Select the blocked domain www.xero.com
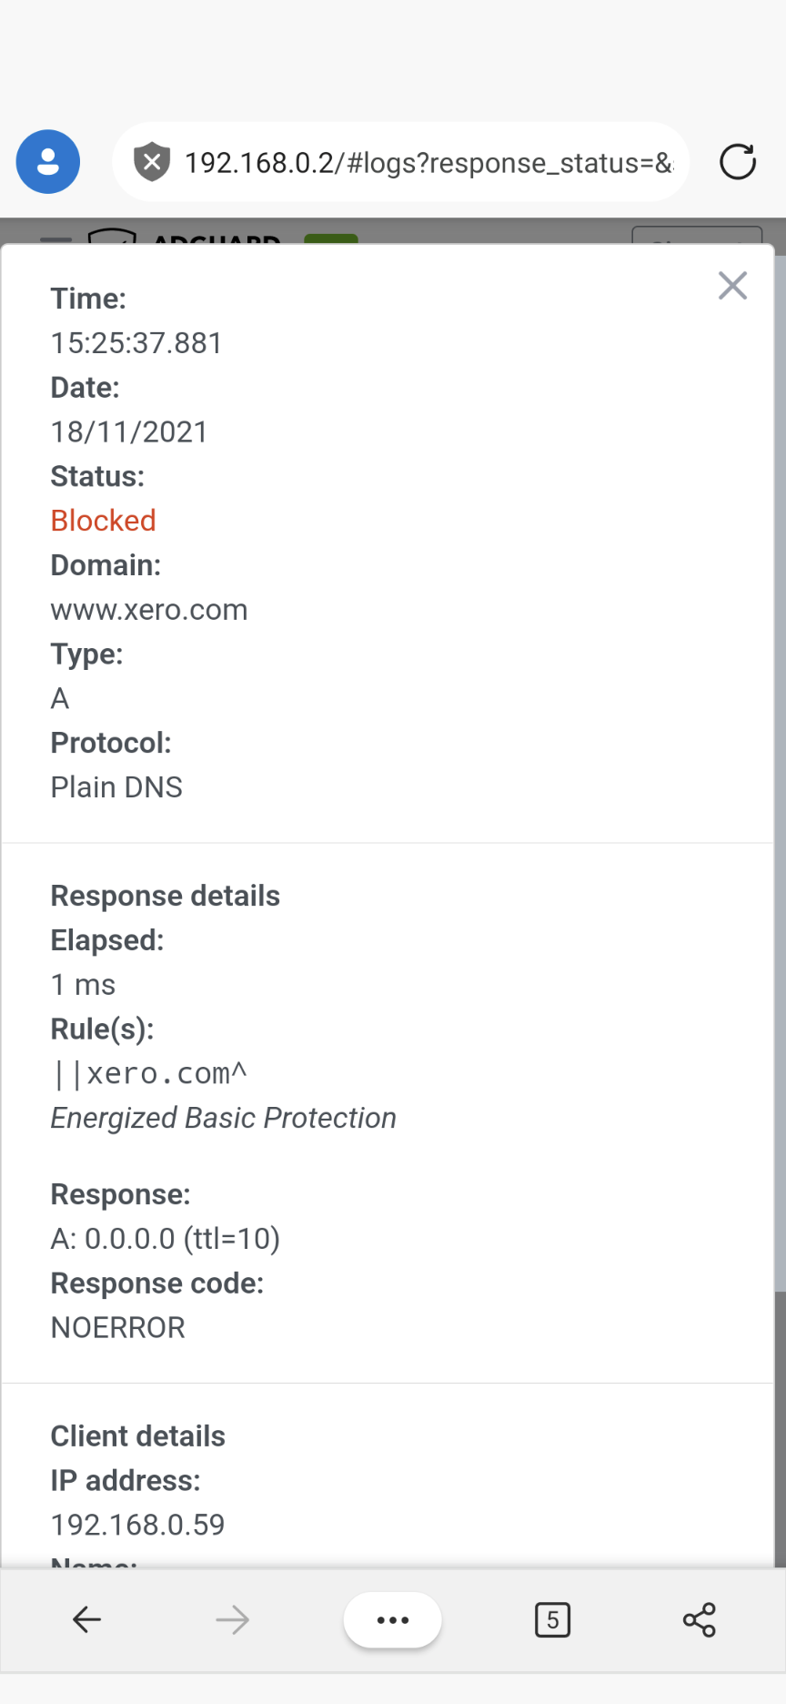This screenshot has height=1704, width=786. 148,610
